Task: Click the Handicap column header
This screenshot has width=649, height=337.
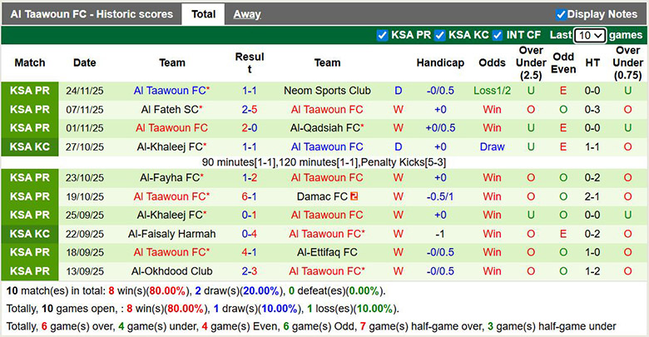Action: pos(440,62)
